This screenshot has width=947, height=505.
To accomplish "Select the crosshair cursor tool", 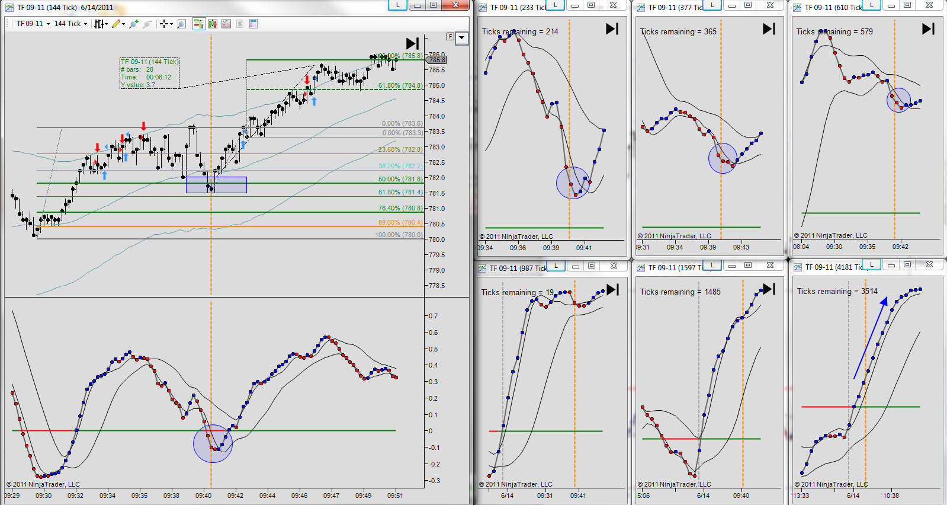I will pos(164,24).
